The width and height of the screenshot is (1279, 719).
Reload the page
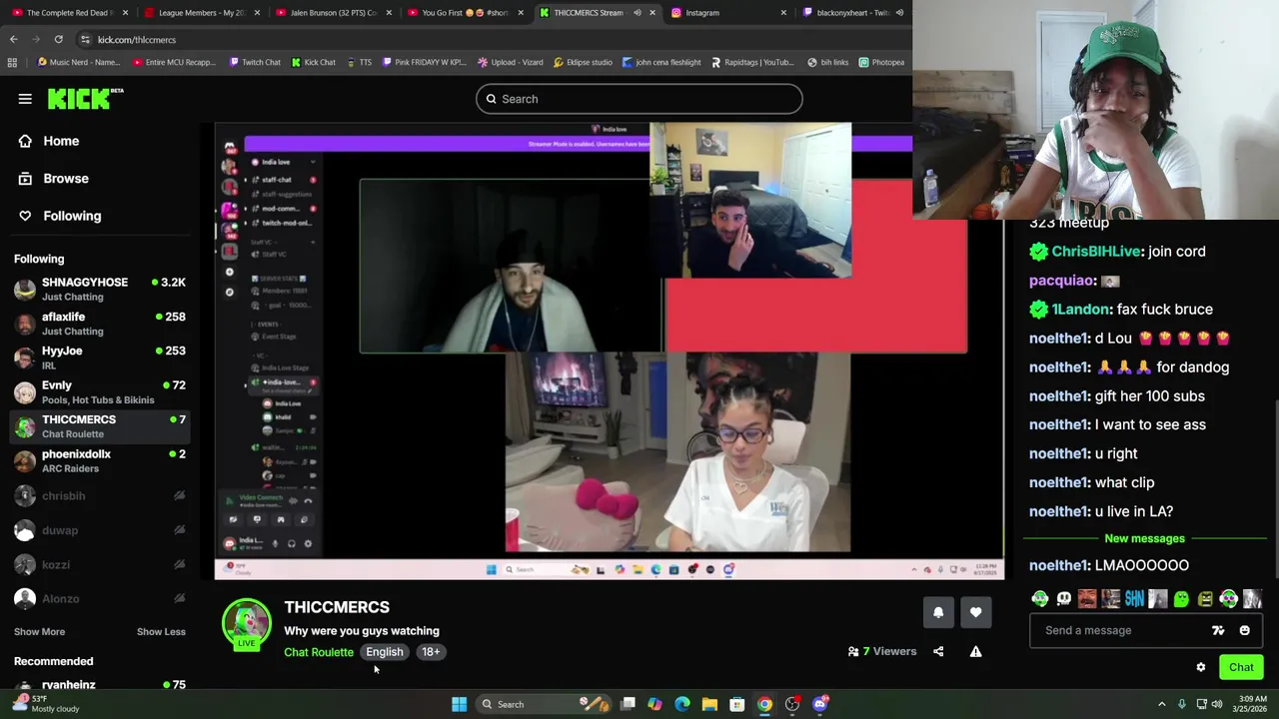click(58, 39)
